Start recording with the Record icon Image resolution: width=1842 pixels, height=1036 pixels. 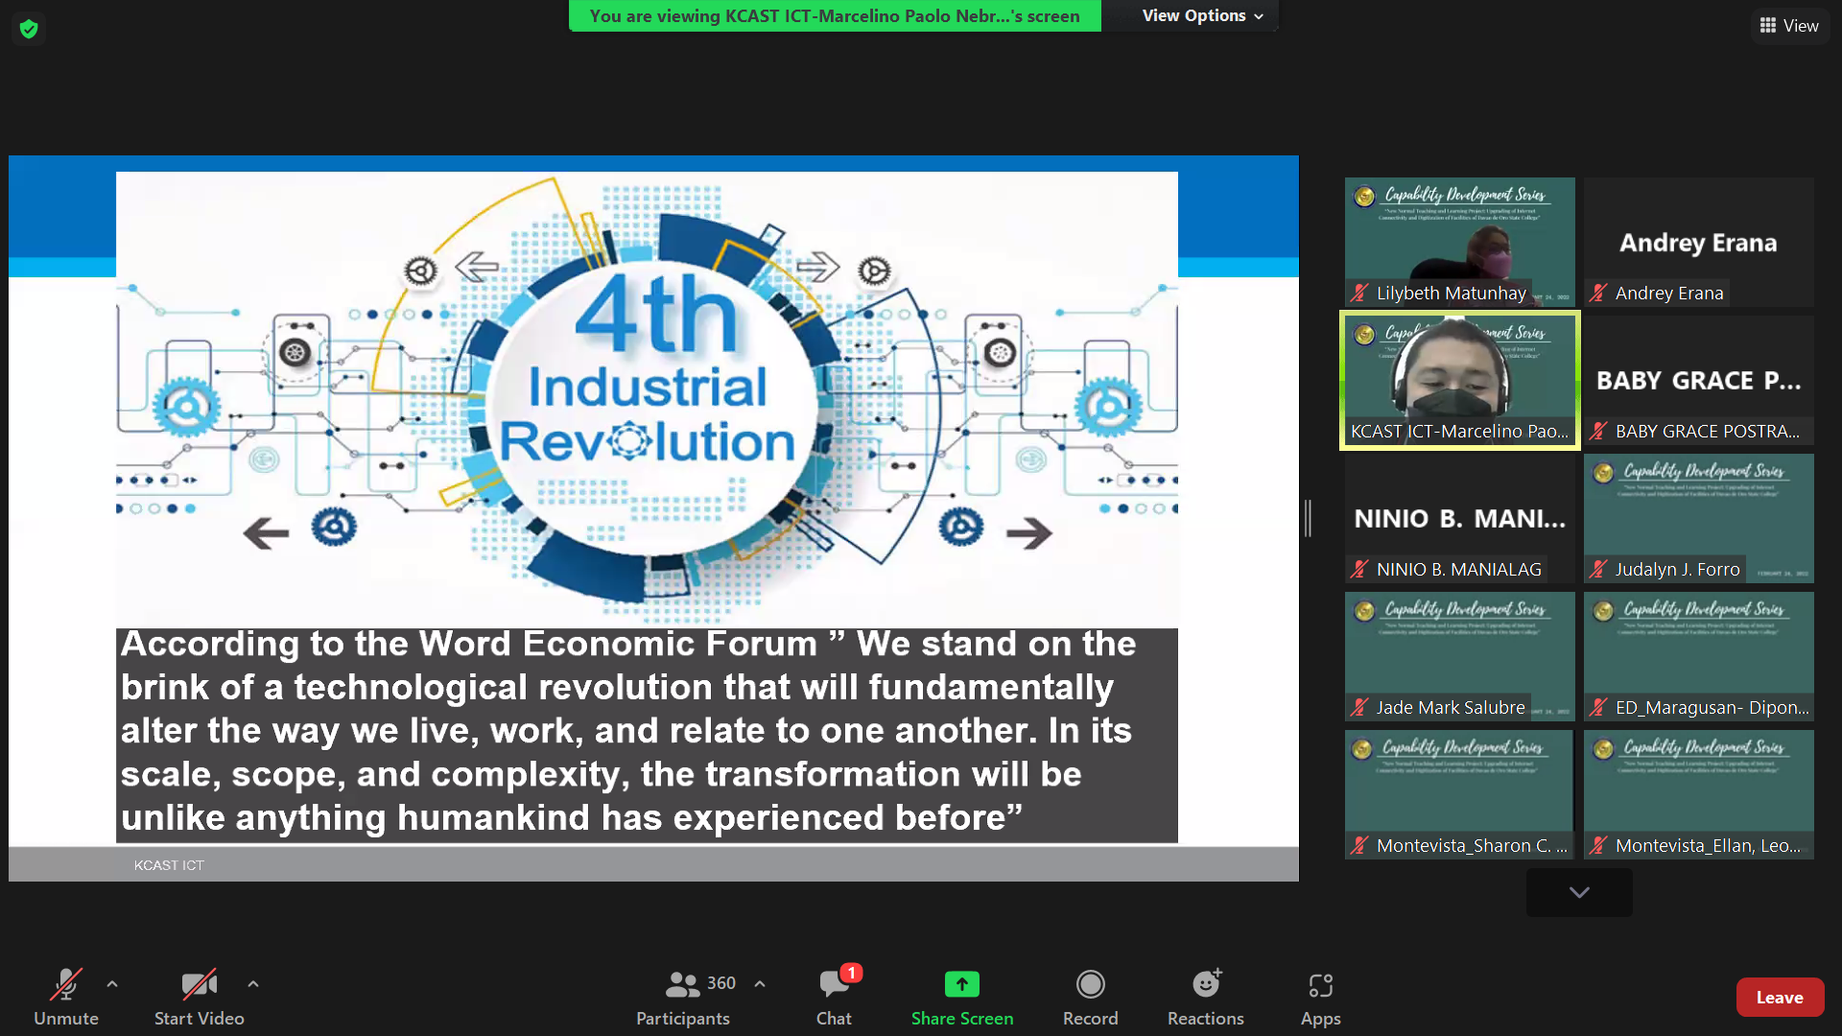[1090, 984]
